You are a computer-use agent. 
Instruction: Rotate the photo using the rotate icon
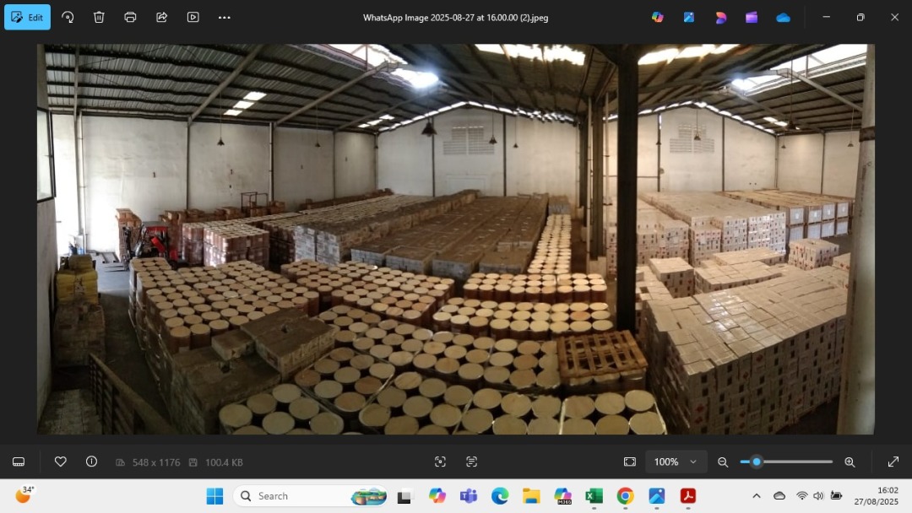pos(68,17)
